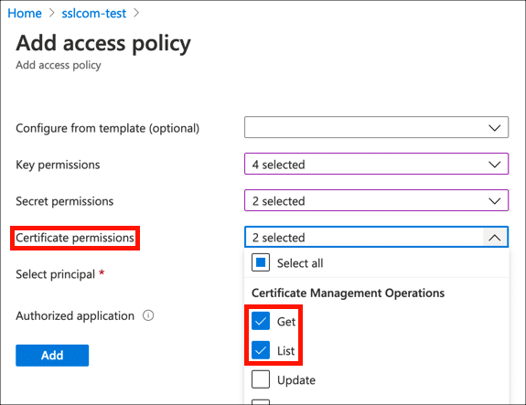This screenshot has width=526, height=405.
Task: Collapse Certificate permissions with the up chevron
Action: tap(495, 238)
